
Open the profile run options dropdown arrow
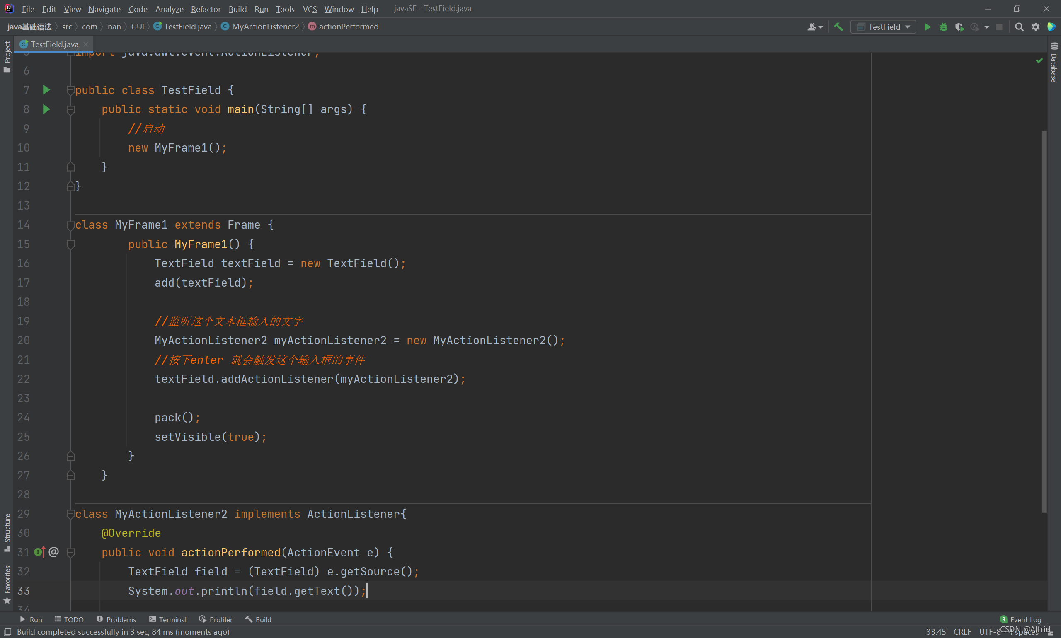pos(986,27)
